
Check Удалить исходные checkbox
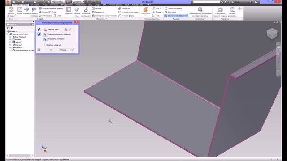pos(45,45)
